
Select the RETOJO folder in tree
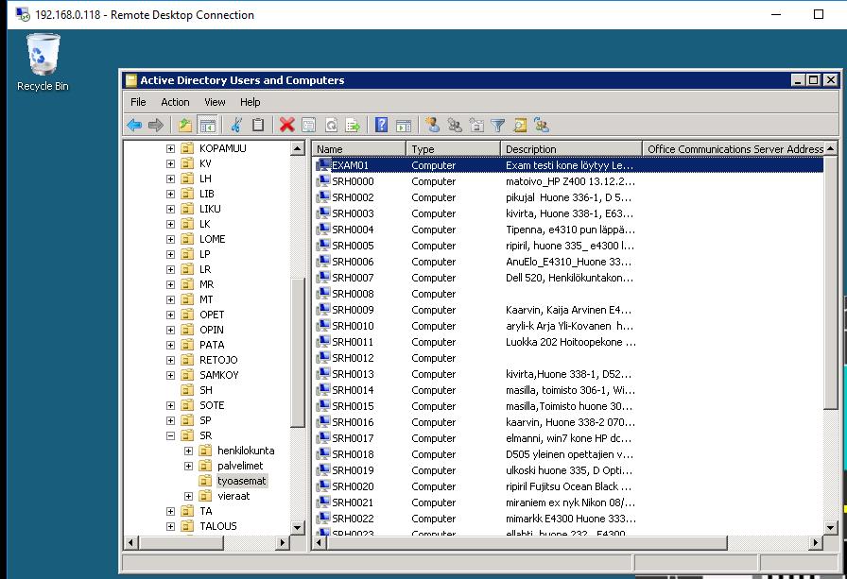218,360
